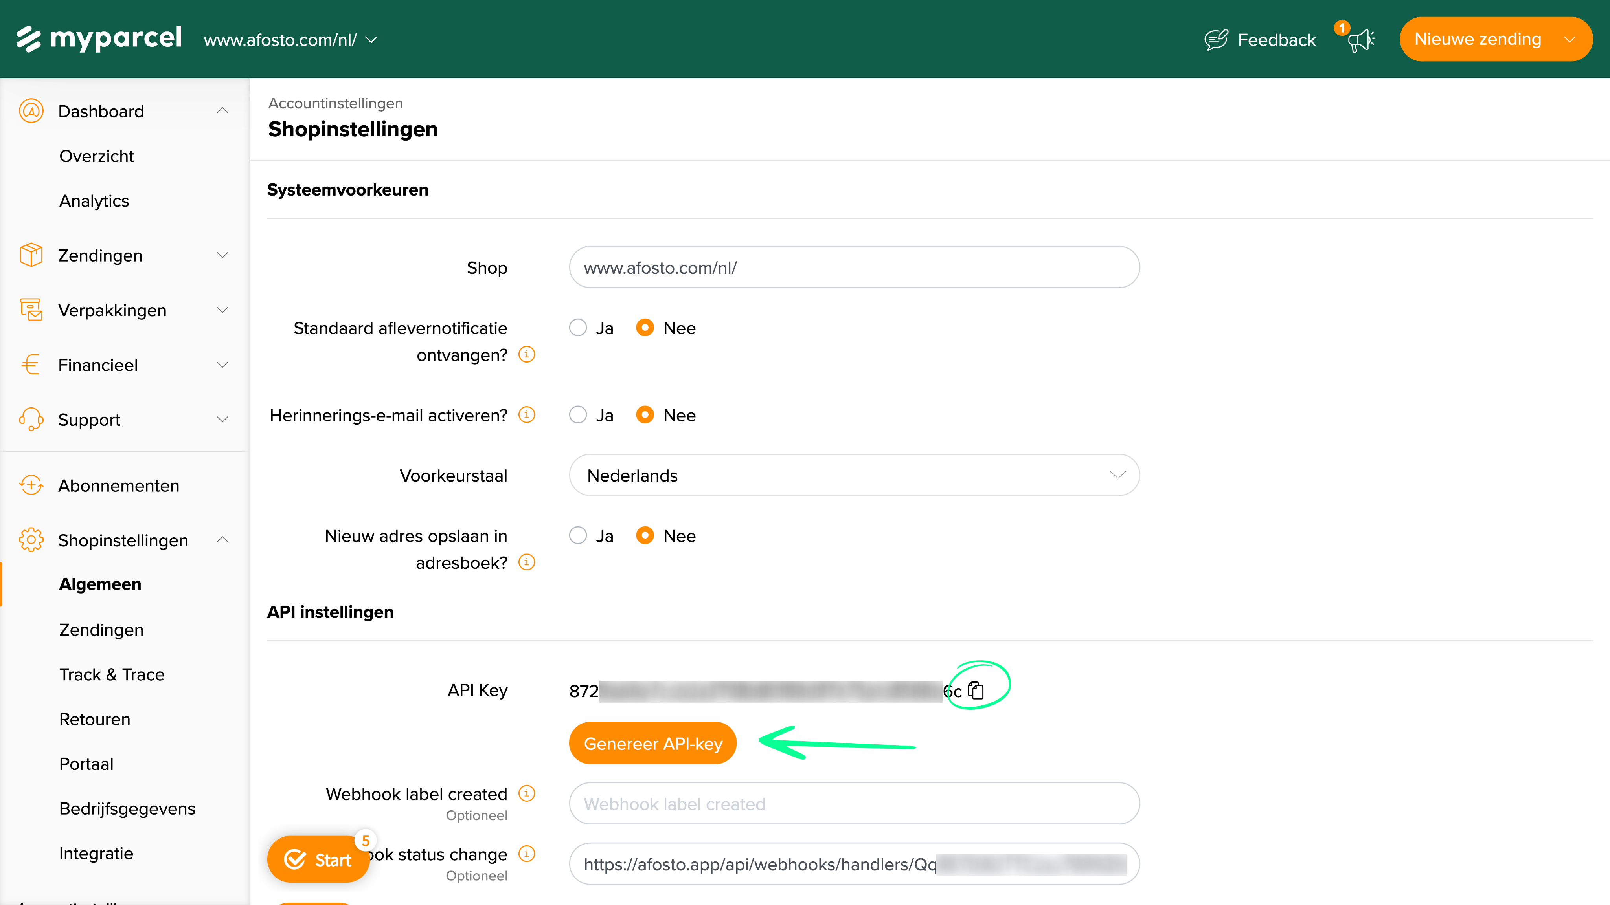1610x905 pixels.
Task: Open shop selector www.afosto.com/nl/ in header
Action: 290,40
